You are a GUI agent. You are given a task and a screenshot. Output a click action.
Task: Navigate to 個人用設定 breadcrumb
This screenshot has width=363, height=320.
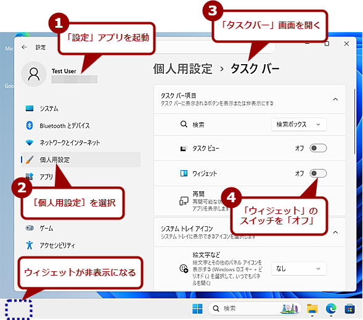[182, 69]
